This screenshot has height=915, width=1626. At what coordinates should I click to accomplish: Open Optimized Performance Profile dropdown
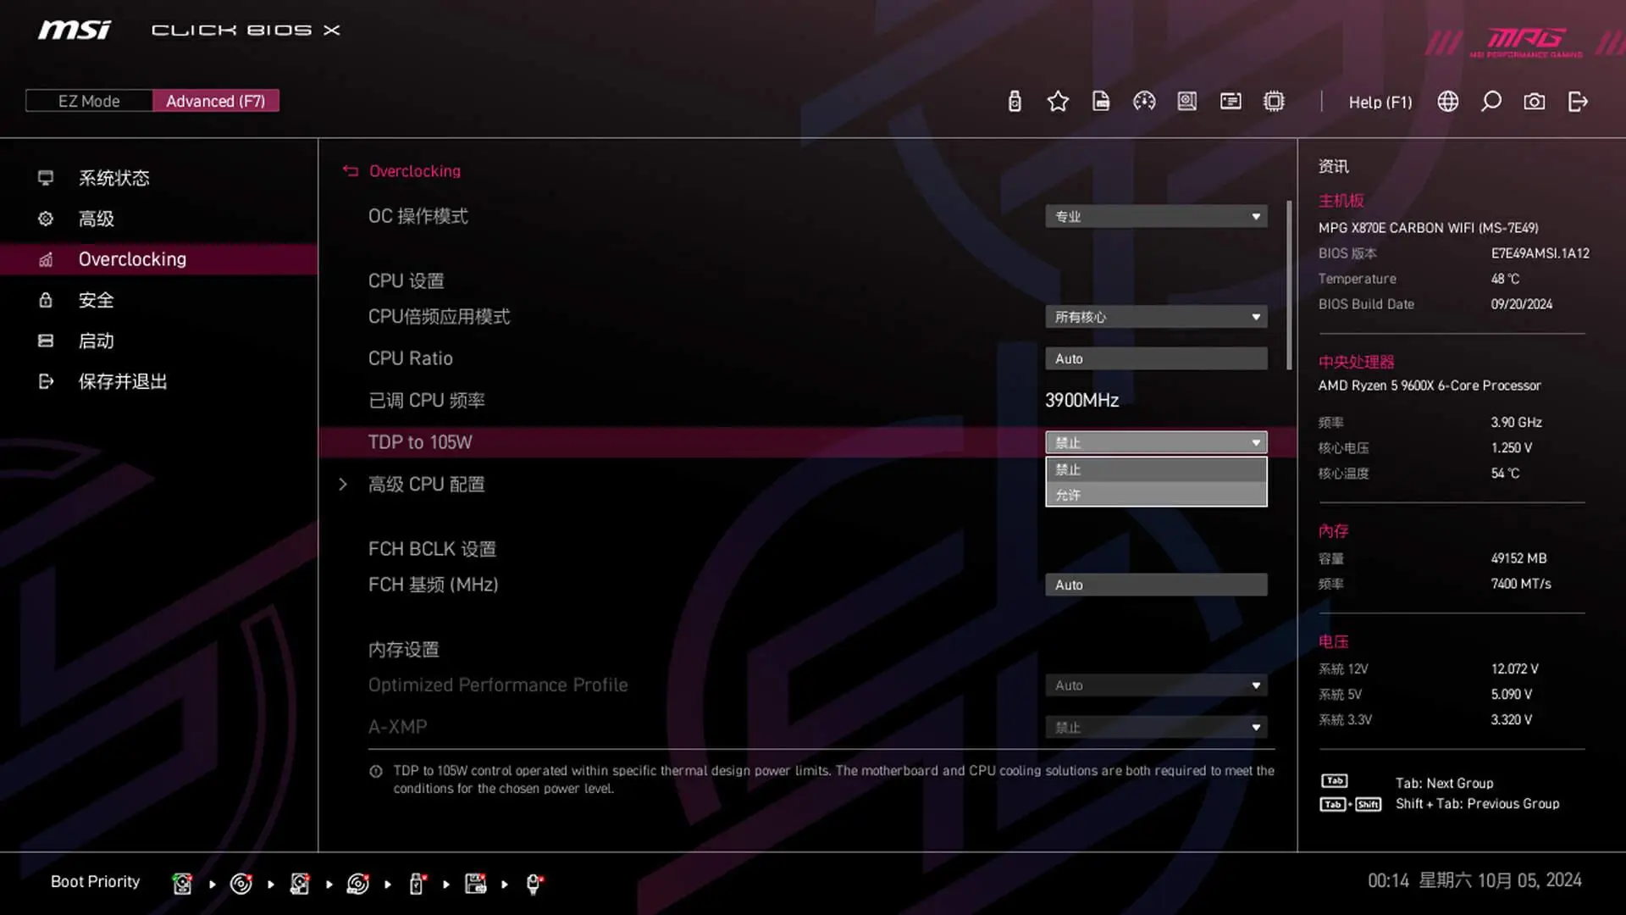[1156, 685]
